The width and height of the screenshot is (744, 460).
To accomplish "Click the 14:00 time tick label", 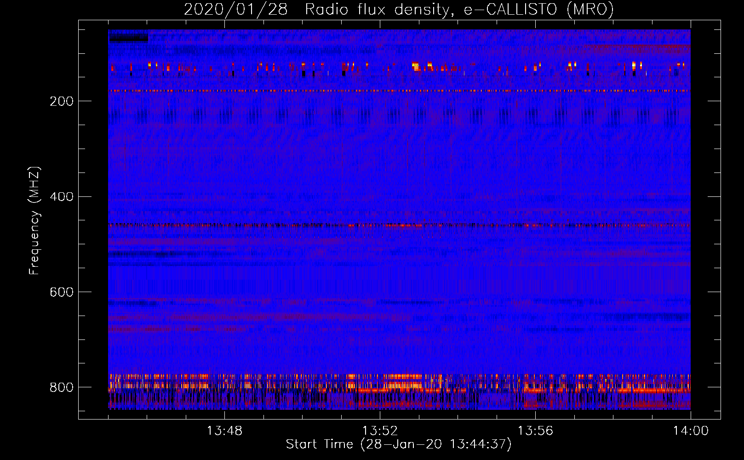I will click(x=691, y=431).
